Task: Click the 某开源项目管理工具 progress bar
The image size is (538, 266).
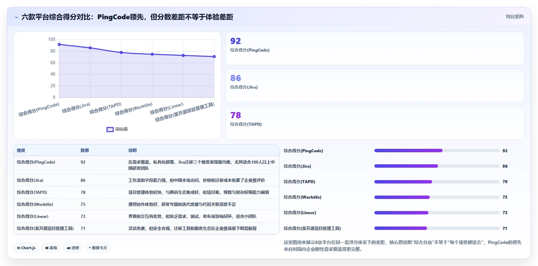Action: click(x=437, y=228)
